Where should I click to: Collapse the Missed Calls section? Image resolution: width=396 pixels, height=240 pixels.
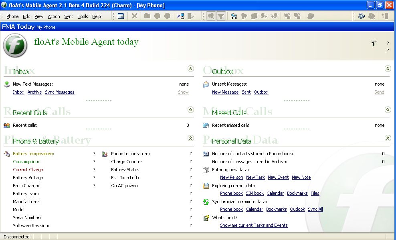tap(388, 110)
